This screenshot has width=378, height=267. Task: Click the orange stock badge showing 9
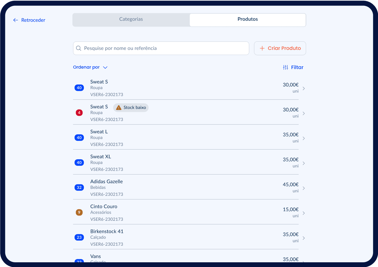coord(79,212)
